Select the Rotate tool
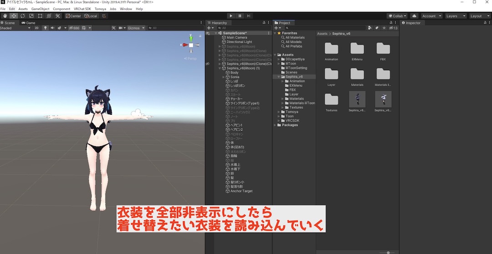 point(23,15)
